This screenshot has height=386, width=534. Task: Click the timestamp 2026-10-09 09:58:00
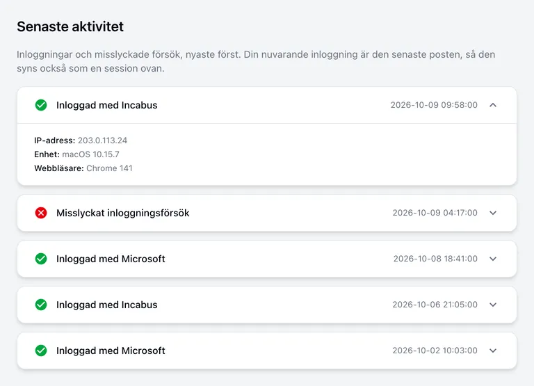coord(434,105)
